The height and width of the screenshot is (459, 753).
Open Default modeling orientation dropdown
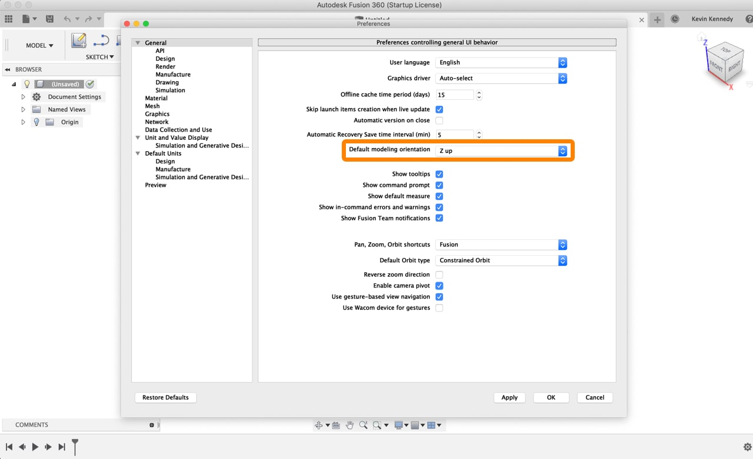(x=501, y=151)
